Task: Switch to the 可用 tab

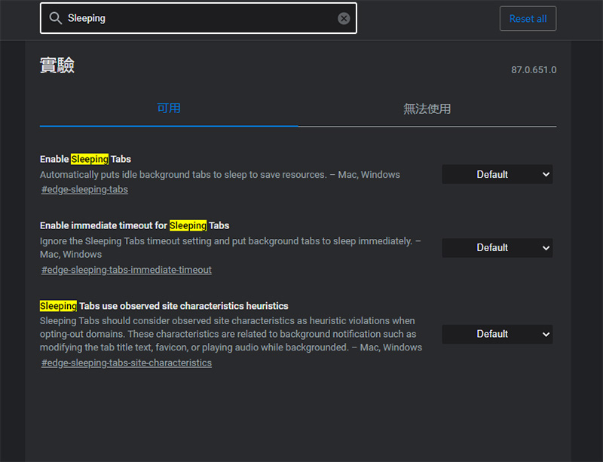Action: pos(169,109)
